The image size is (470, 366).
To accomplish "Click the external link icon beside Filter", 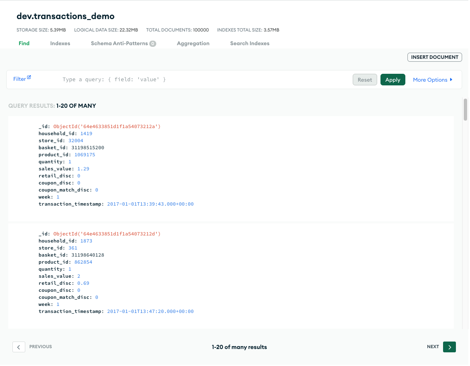I will 29,78.
